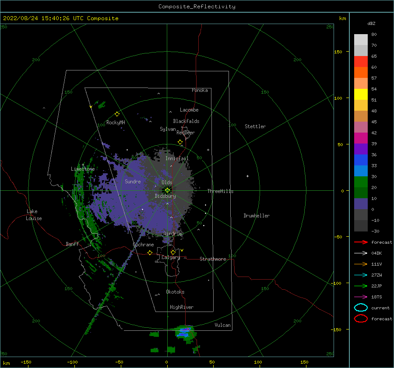Click the -150 label on bottom axis
Screen dimensions: 394x368
26,362
